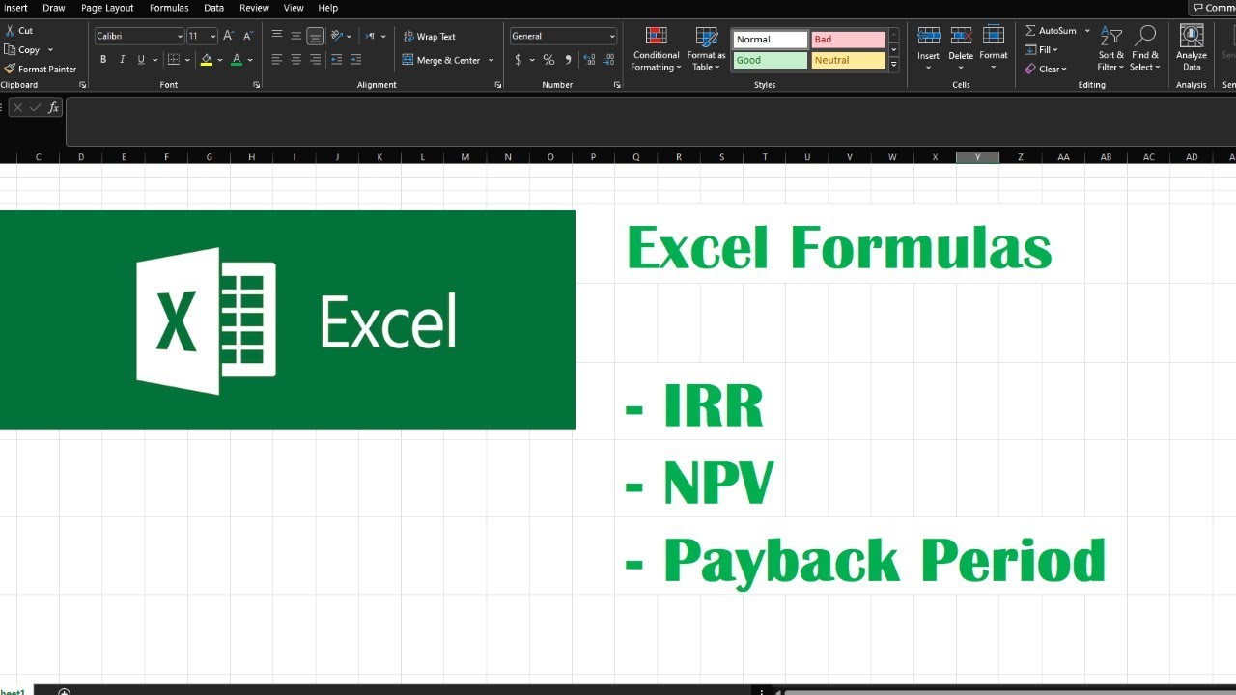Align text to the right
Screen dimensions: 1236x695
[x=315, y=60]
